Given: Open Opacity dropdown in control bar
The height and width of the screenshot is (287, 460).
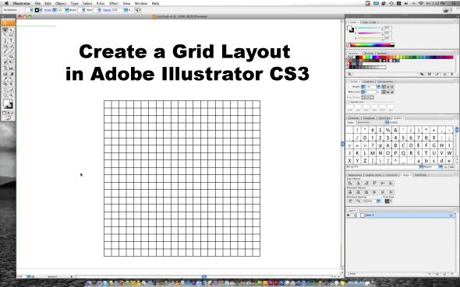Looking at the screenshot, I should [x=126, y=10].
